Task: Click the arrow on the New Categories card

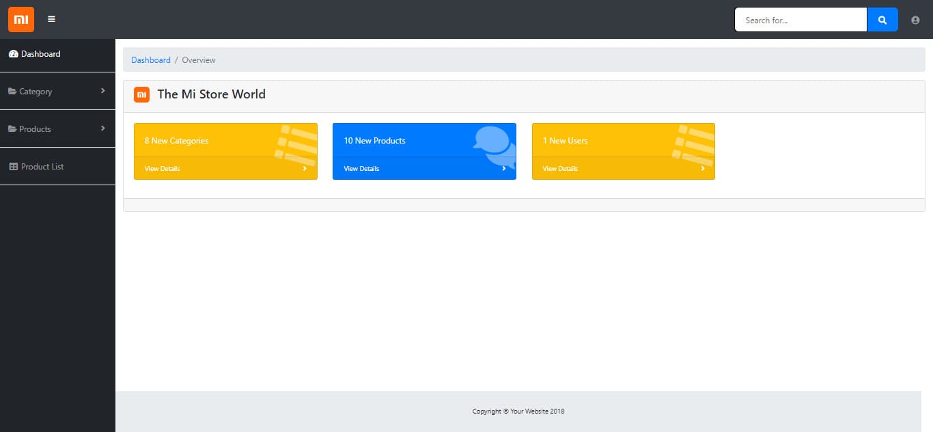Action: [305, 168]
